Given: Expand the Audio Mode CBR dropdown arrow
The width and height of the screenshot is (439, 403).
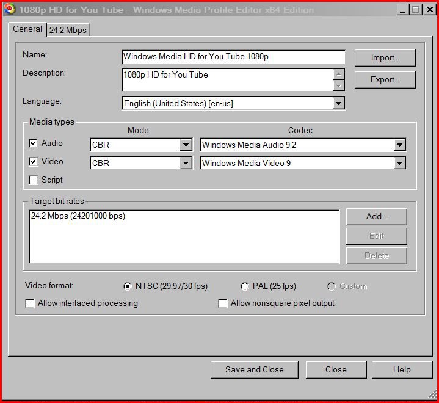Looking at the screenshot, I should point(186,145).
